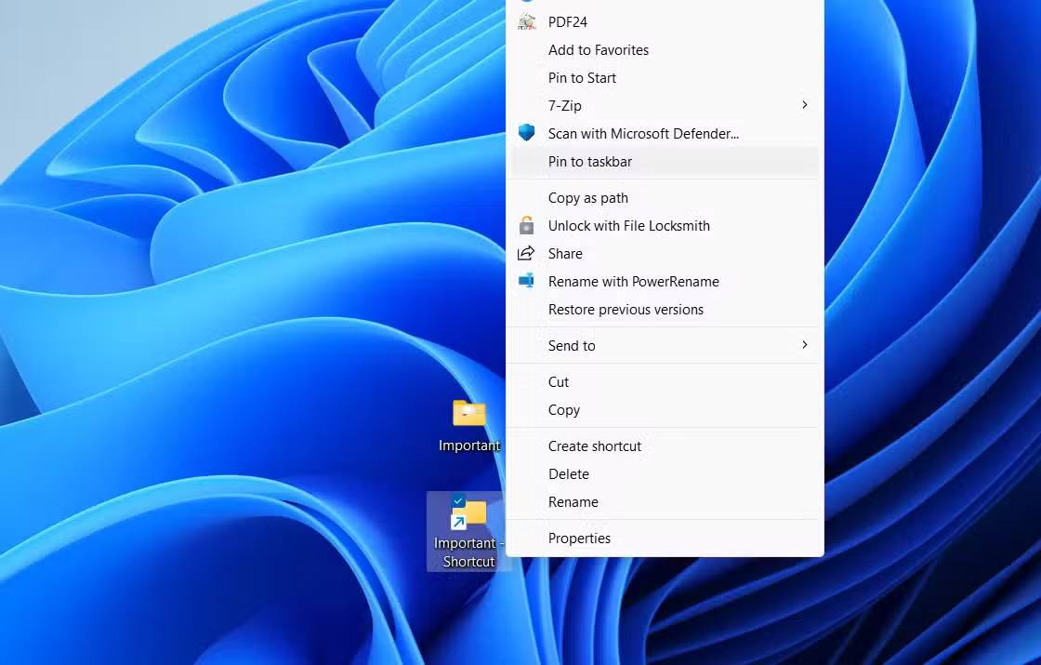Click Add to Favorites
This screenshot has width=1041, height=665.
click(598, 49)
